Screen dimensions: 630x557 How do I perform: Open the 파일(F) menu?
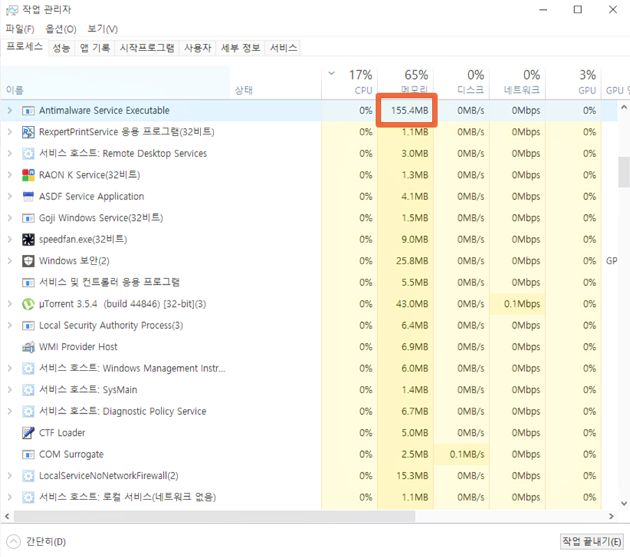point(20,29)
